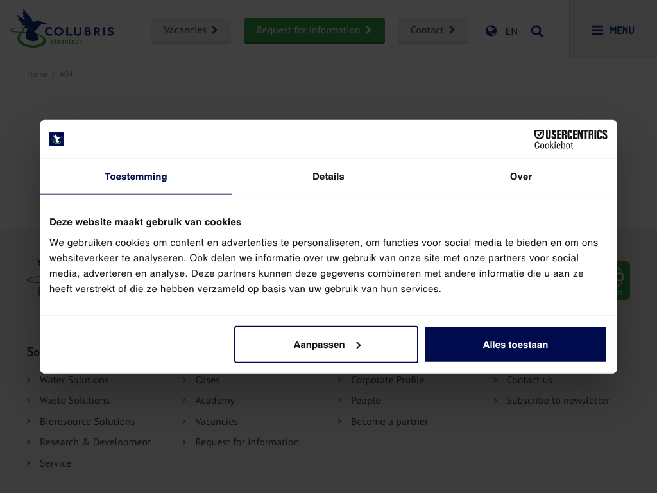Switch to the Over tab
This screenshot has height=493, width=657.
(x=520, y=177)
